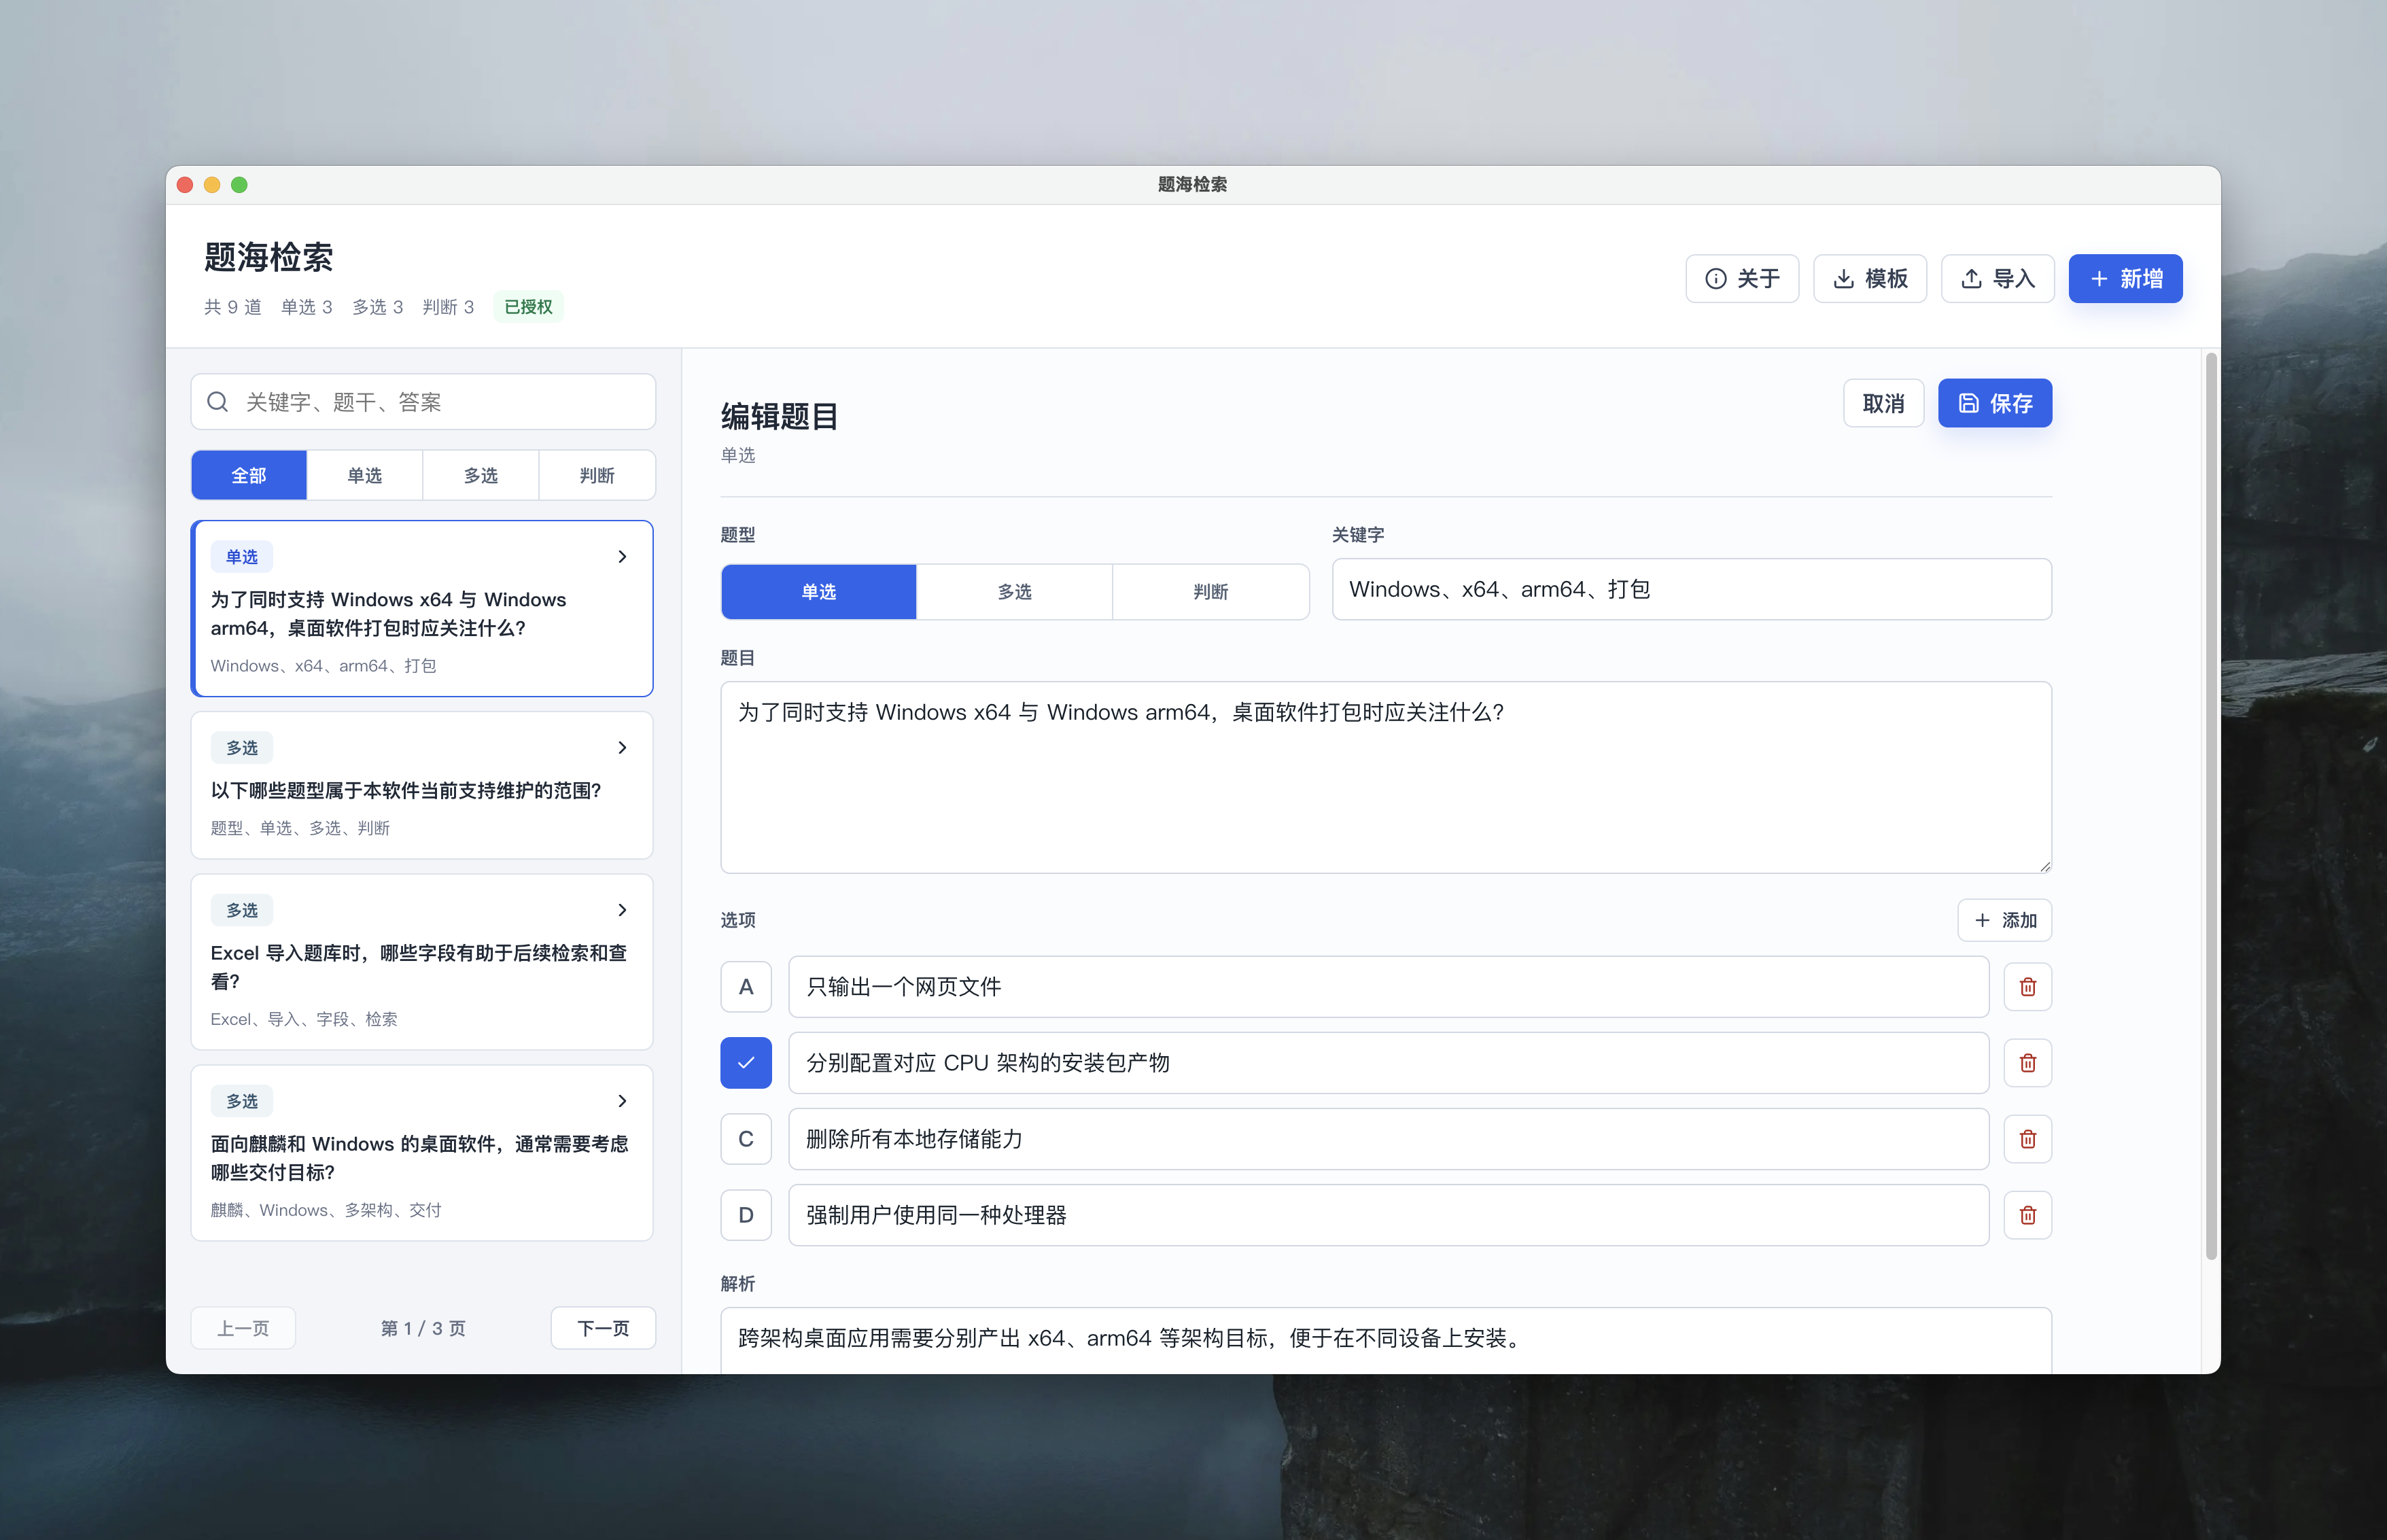Expand chevron of 以下哪些题型 question card

[622, 747]
